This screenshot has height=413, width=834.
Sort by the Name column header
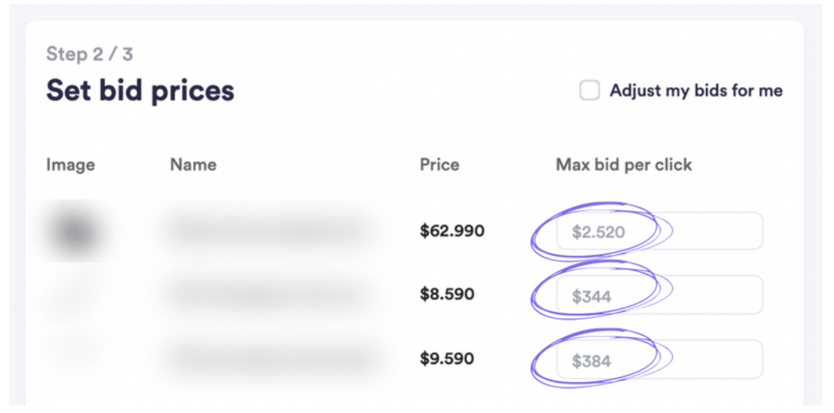(193, 165)
